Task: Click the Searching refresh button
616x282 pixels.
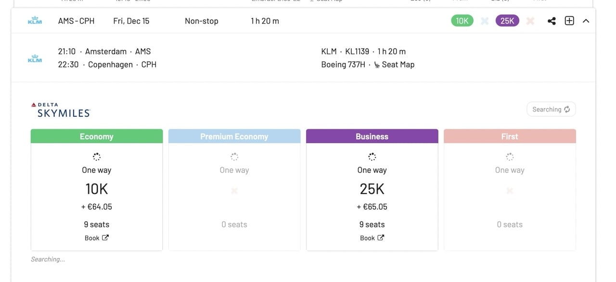Action: (x=551, y=110)
